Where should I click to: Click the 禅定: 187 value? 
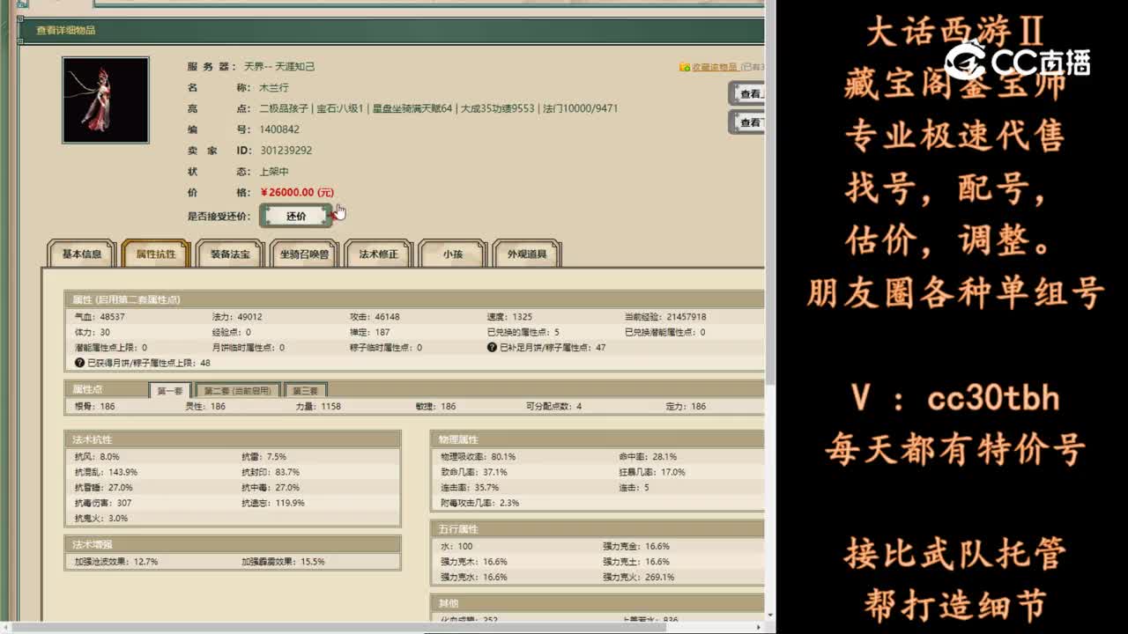click(370, 332)
